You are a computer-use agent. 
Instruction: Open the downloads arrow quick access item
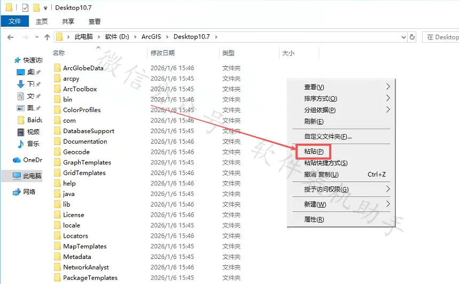coord(29,84)
